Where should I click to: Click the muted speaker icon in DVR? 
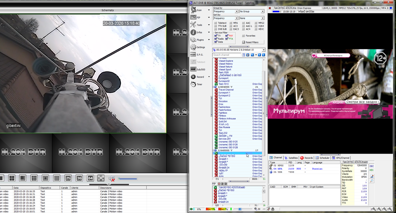[x=112, y=178]
